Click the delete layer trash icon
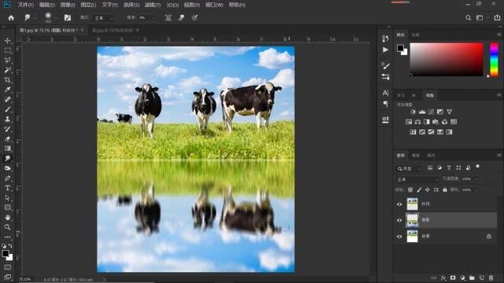504x283 pixels. click(x=491, y=277)
